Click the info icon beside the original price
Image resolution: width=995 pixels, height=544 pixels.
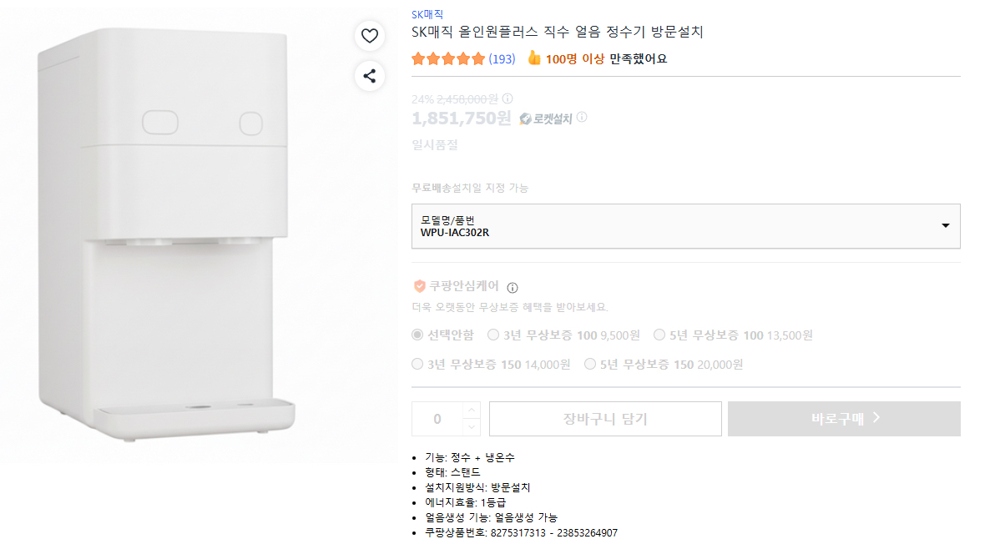(508, 98)
